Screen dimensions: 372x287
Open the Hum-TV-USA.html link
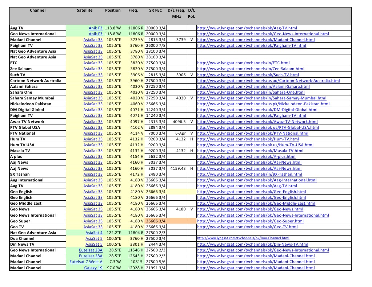tap(255, 145)
